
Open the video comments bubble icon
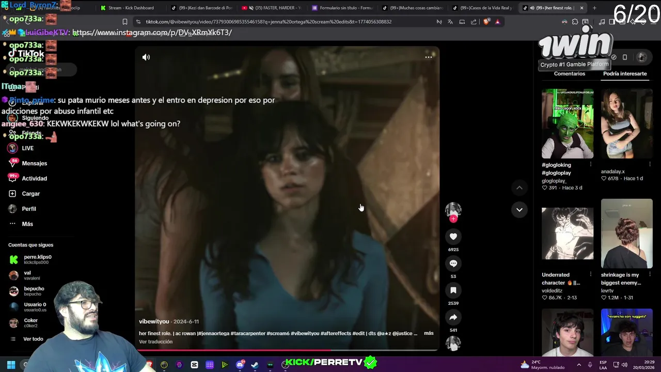click(x=453, y=263)
